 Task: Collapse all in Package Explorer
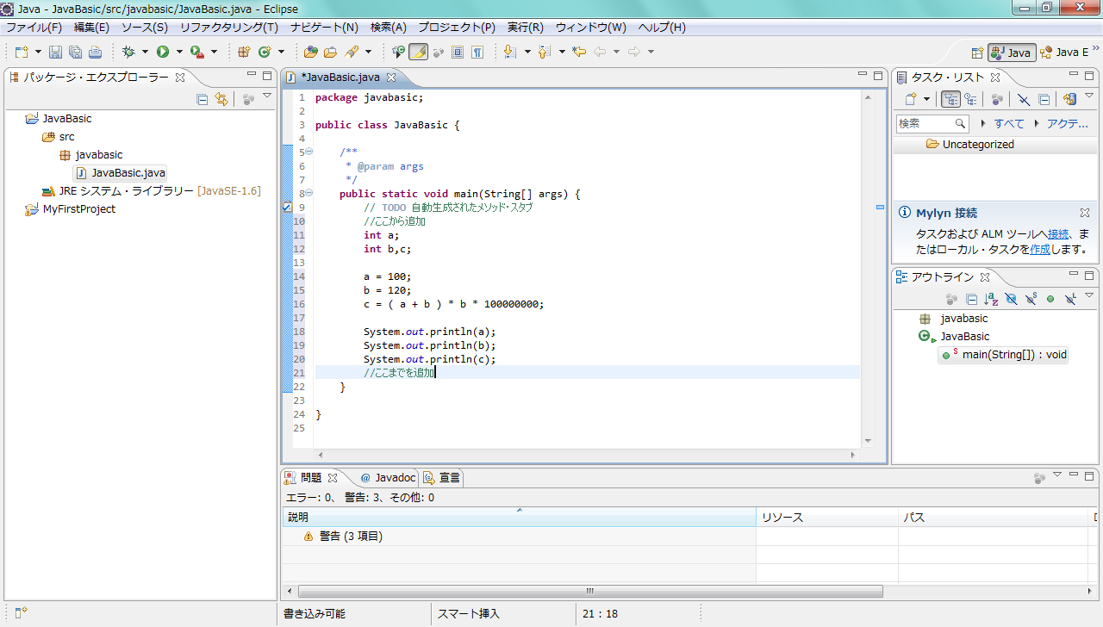[x=203, y=99]
